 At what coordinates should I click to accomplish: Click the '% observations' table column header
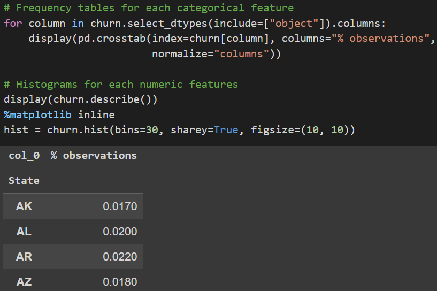(94, 156)
